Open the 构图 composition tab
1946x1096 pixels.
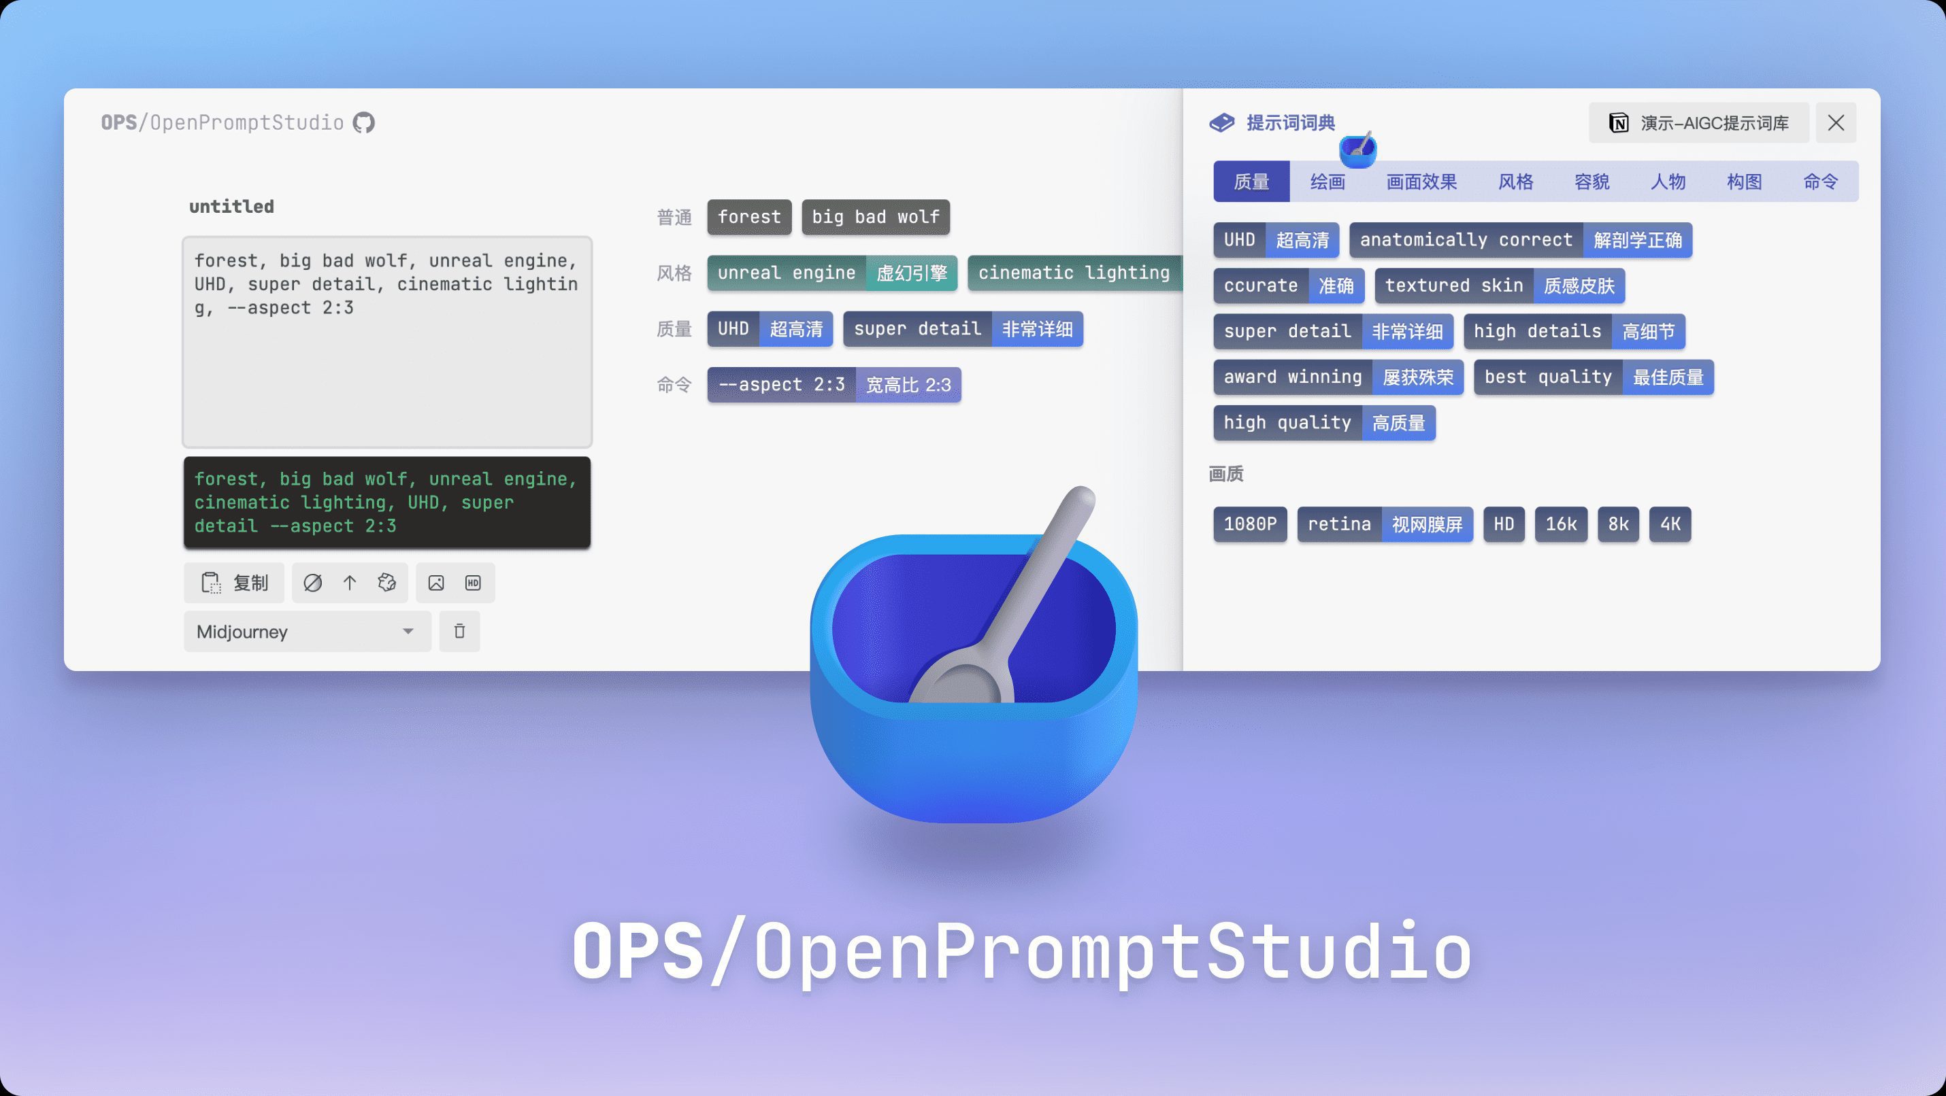[1744, 180]
